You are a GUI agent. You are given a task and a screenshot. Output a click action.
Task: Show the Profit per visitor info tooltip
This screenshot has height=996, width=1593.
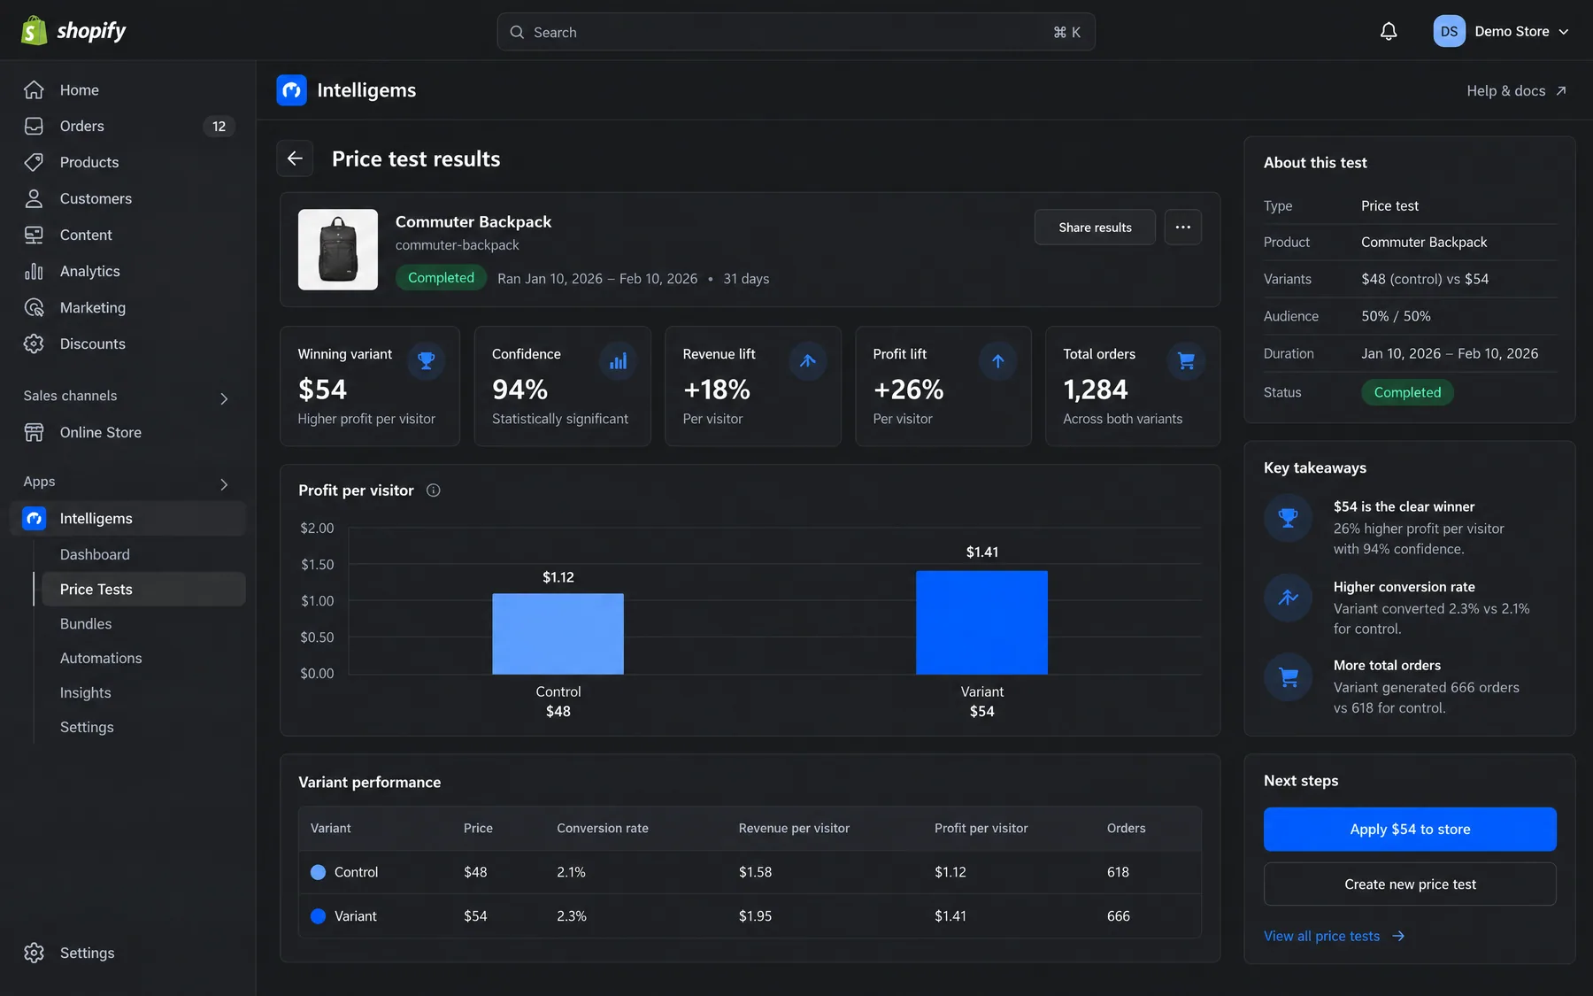click(434, 490)
